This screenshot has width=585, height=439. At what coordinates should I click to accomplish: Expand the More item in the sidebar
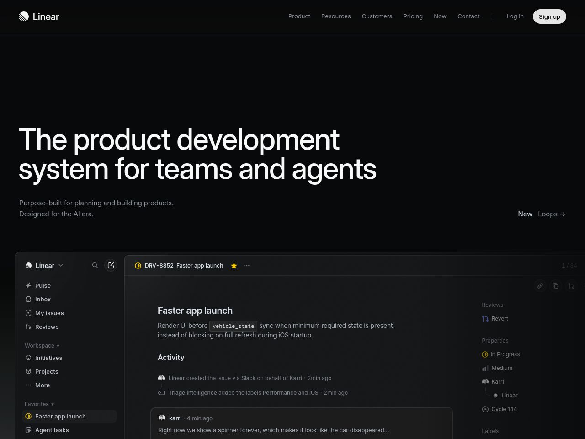[x=38, y=385]
